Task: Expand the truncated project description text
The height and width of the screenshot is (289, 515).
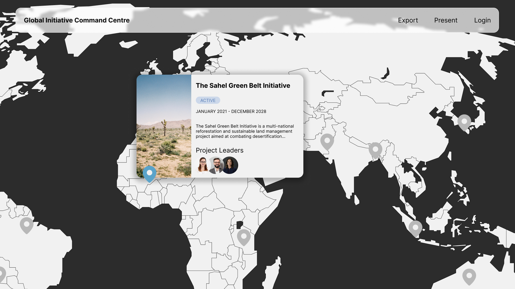Action: (x=245, y=131)
